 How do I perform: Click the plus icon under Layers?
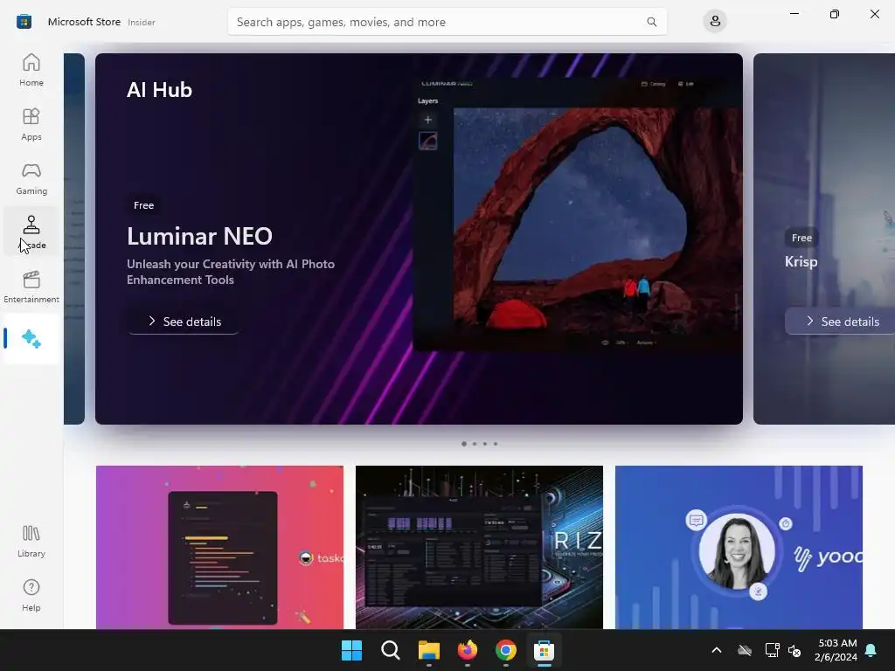427,120
